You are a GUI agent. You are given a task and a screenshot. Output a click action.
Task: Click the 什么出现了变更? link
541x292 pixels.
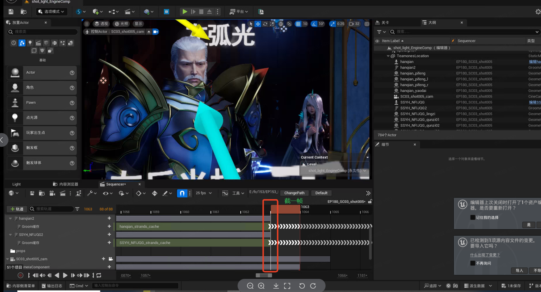(x=485, y=255)
